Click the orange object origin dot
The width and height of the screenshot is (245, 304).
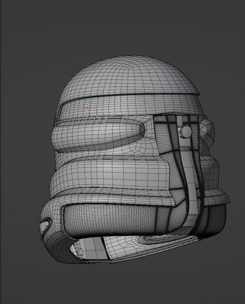pyautogui.click(x=182, y=158)
